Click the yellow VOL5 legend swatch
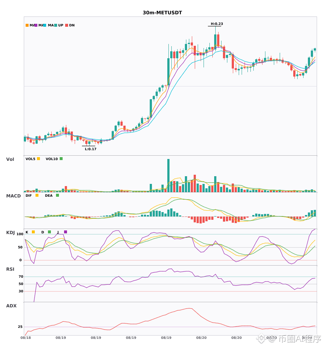 pyautogui.click(x=38, y=159)
